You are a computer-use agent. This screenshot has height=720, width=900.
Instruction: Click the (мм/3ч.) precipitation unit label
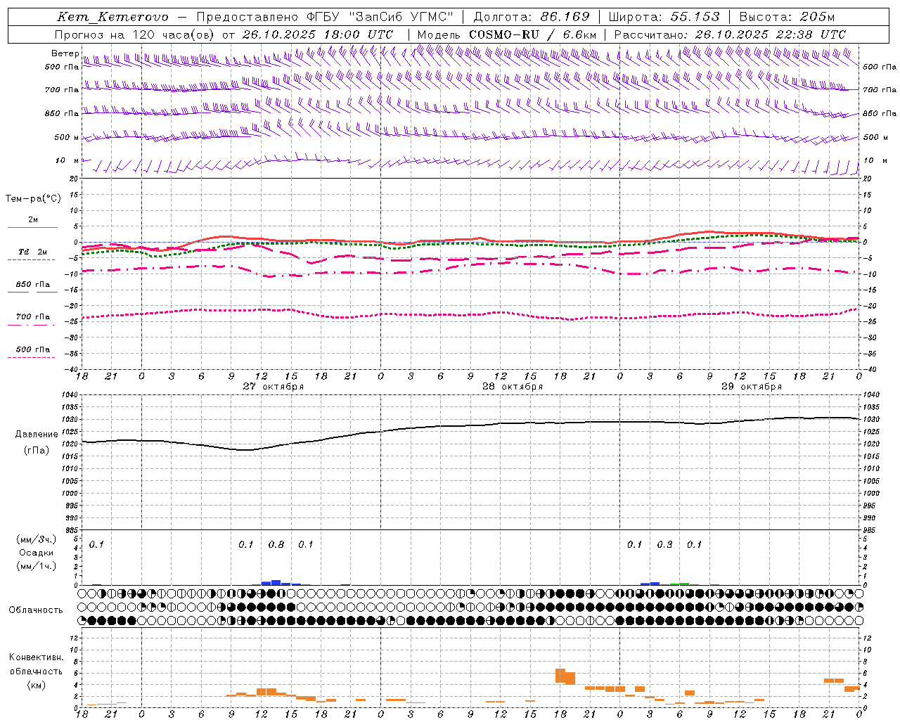click(x=36, y=539)
